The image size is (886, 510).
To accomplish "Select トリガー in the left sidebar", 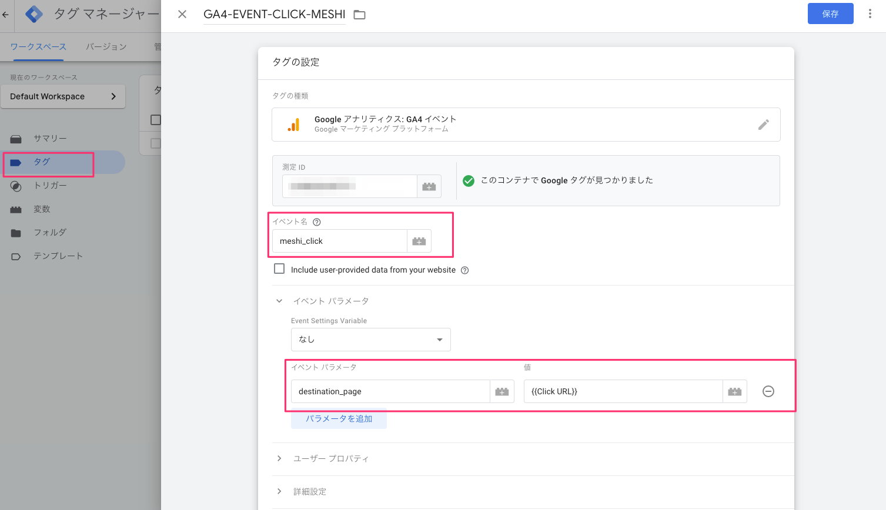I will coord(50,186).
